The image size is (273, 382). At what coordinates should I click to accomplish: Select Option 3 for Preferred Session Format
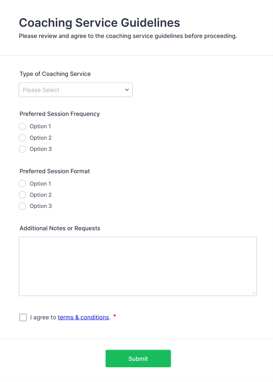(x=22, y=206)
